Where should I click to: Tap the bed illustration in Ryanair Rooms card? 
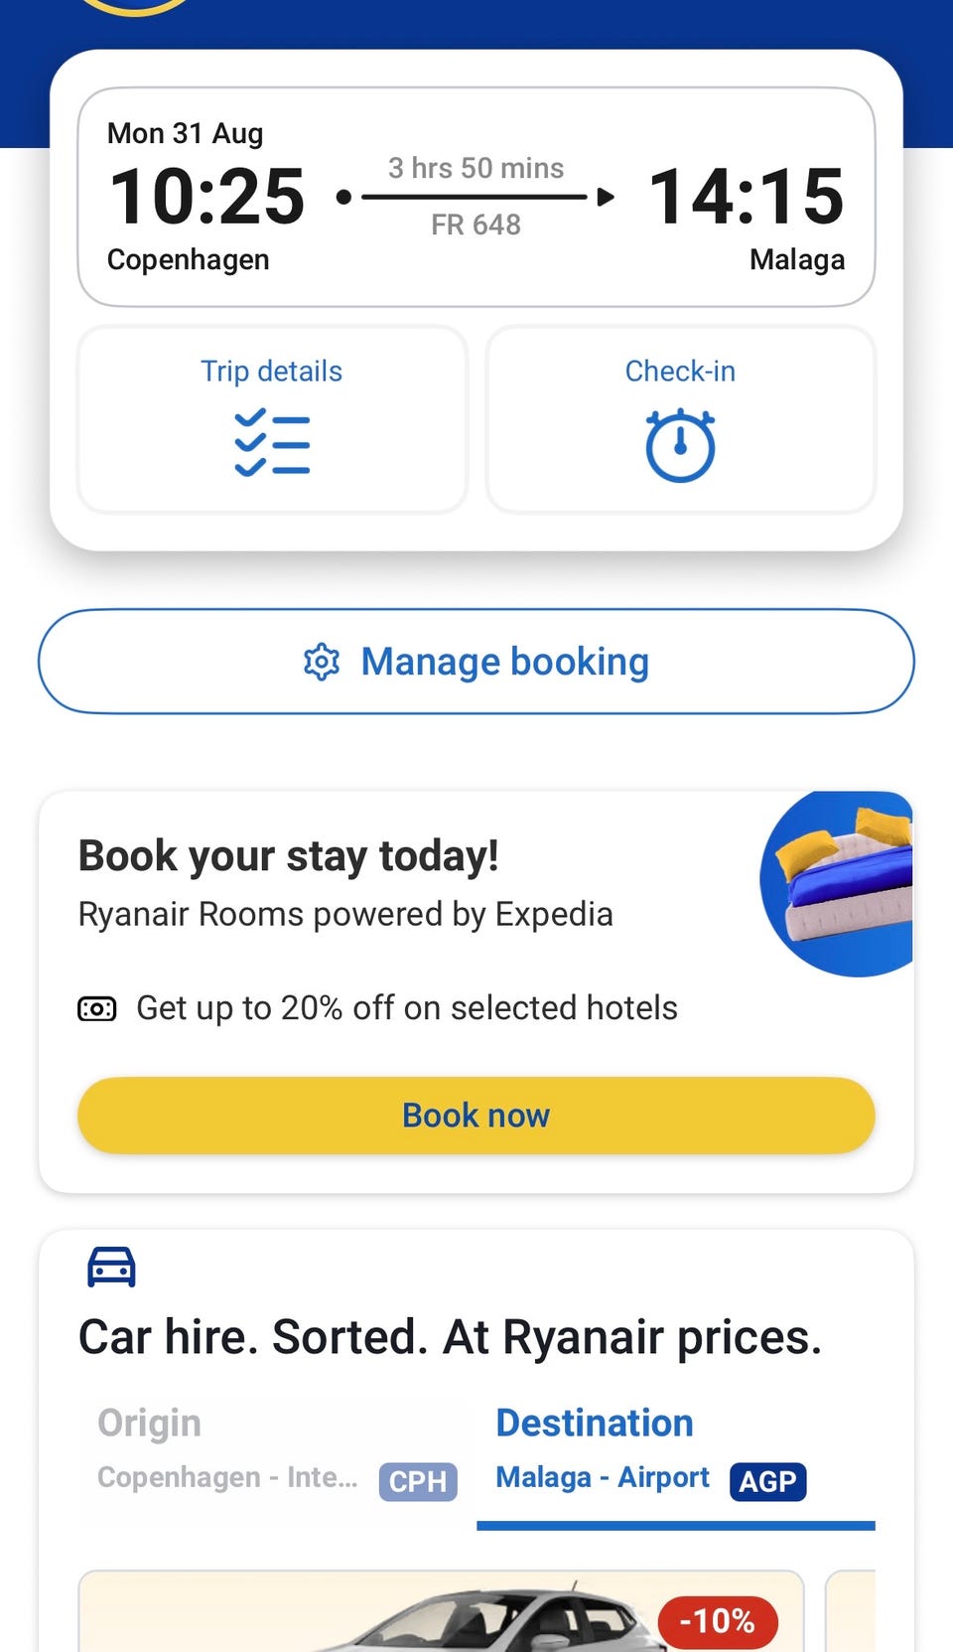click(x=836, y=883)
